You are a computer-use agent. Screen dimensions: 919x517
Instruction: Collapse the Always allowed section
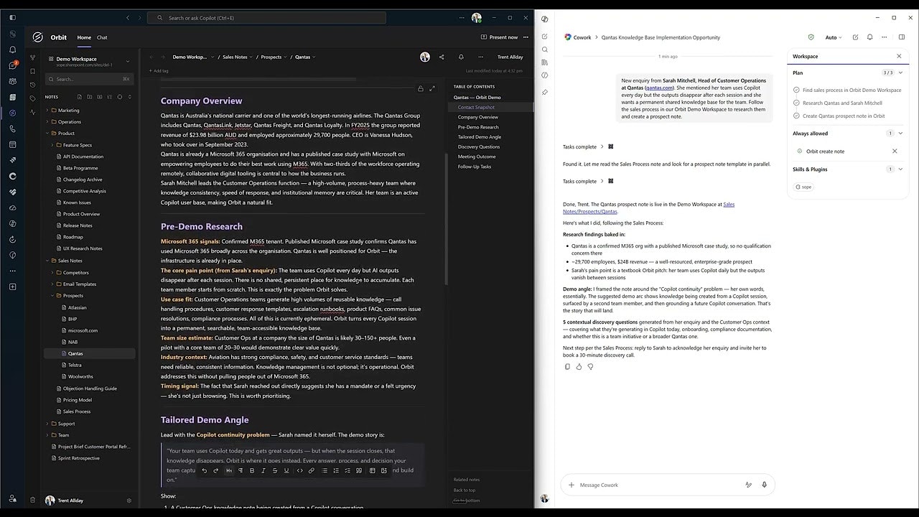pos(900,134)
